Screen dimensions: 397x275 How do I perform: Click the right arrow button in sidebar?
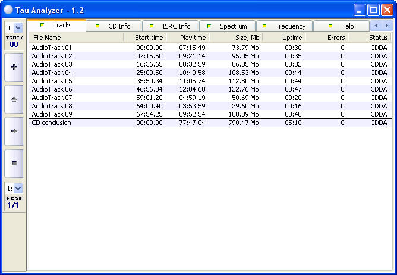pos(14,131)
